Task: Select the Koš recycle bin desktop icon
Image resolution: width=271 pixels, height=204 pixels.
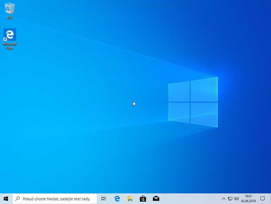Action: [x=10, y=11]
